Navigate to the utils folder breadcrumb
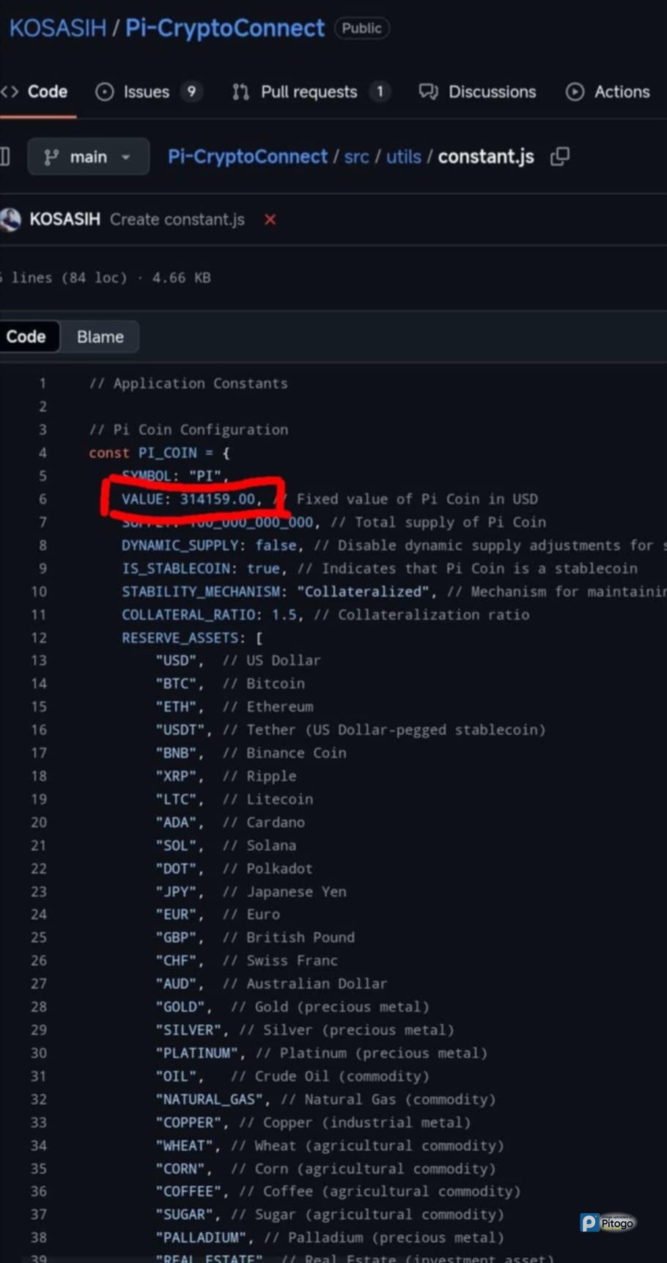Viewport: 667px width, 1263px height. point(403,157)
